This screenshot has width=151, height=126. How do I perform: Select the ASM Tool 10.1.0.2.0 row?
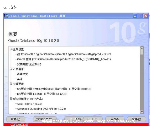(29, 104)
